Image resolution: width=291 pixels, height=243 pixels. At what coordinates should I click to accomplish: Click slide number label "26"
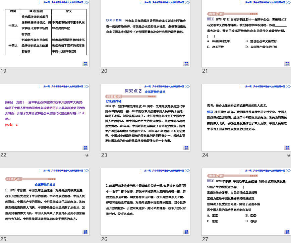tap(104, 239)
